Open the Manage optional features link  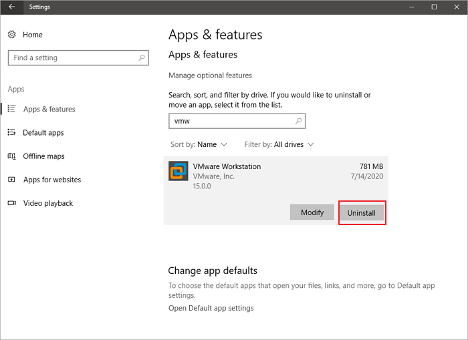click(x=210, y=75)
